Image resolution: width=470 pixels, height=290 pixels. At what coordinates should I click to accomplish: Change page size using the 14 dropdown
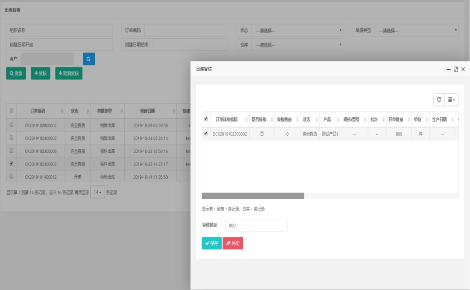point(97,192)
